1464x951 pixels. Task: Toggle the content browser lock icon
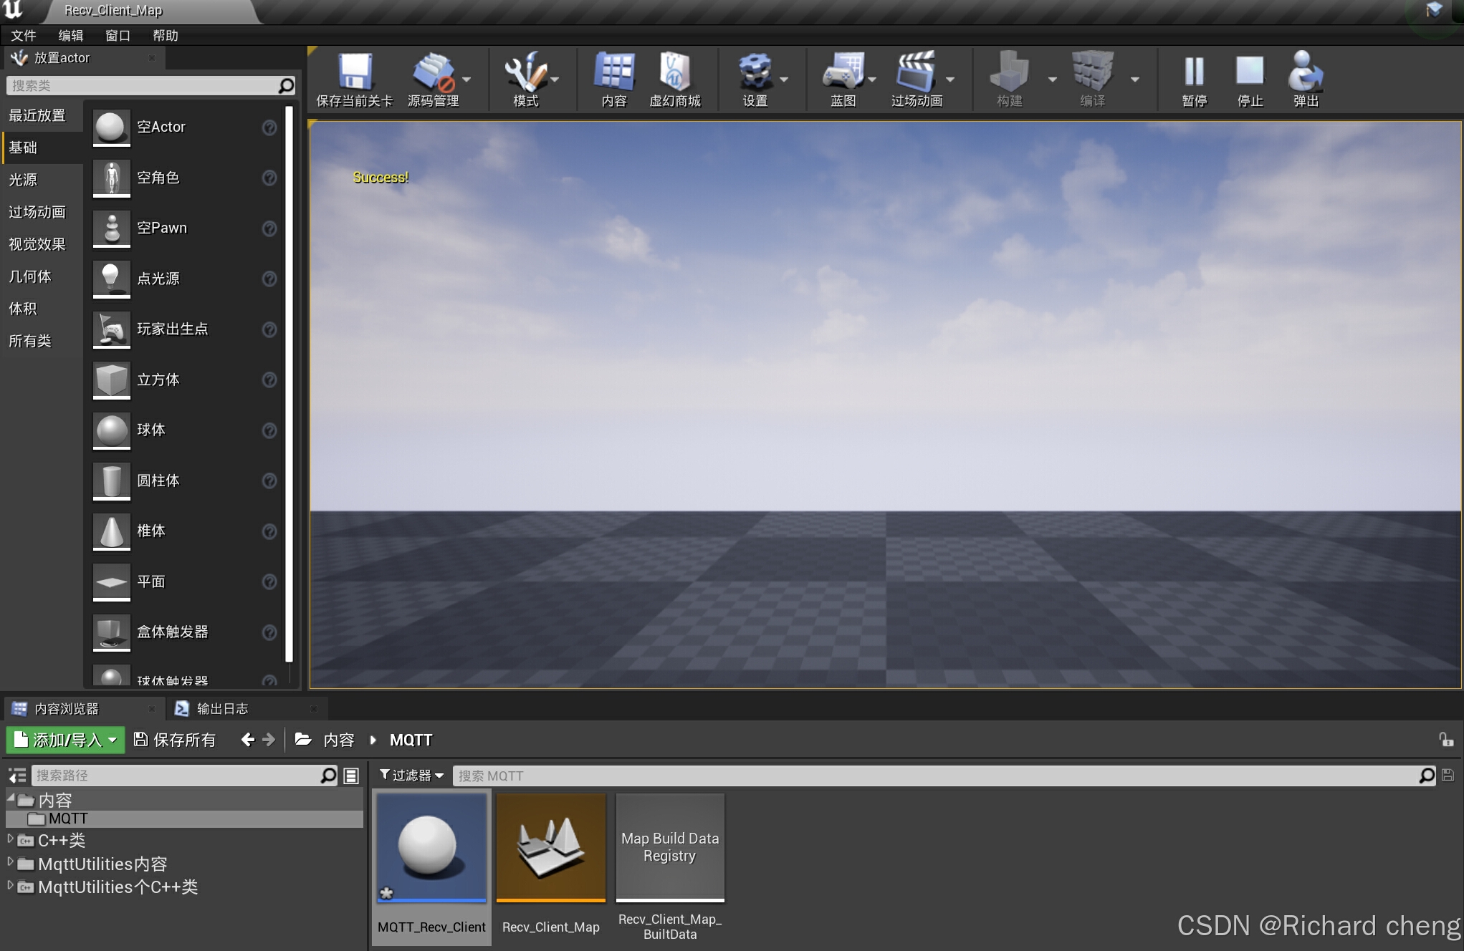[x=1446, y=740]
